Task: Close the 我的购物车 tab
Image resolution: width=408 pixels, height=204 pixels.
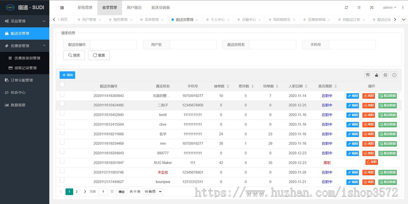Action: point(294,20)
